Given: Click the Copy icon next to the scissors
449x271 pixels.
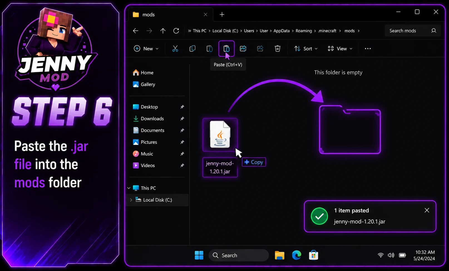Looking at the screenshot, I should click(192, 49).
